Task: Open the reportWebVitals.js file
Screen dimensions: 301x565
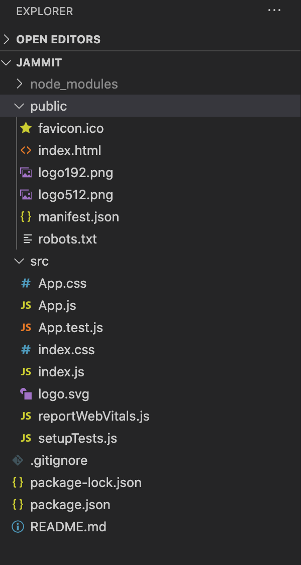Action: point(94,416)
